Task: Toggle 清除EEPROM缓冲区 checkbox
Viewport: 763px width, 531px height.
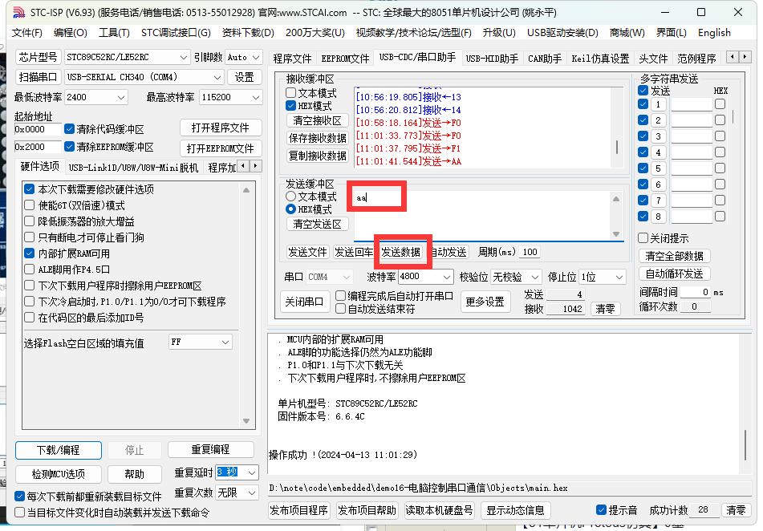Action: pos(70,147)
